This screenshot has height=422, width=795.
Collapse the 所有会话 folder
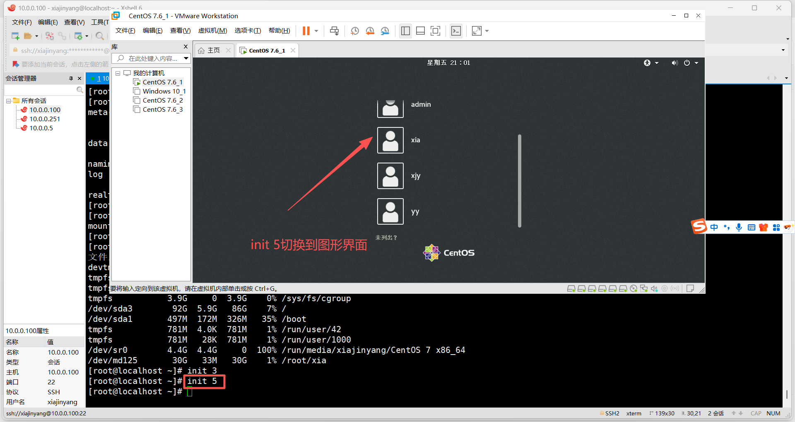(x=8, y=101)
